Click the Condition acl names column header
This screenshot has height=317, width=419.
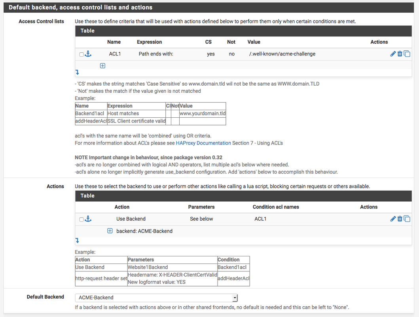coord(276,207)
